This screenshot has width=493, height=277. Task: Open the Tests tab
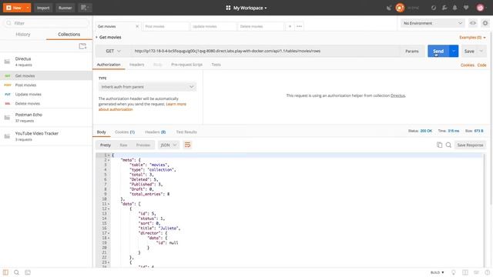tap(216, 65)
